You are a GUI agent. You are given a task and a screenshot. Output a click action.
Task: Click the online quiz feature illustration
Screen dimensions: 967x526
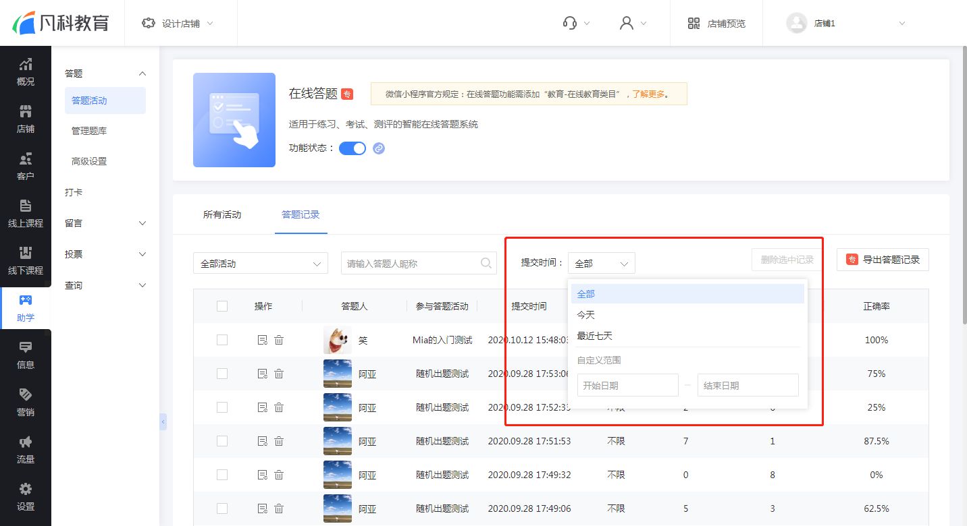[234, 120]
